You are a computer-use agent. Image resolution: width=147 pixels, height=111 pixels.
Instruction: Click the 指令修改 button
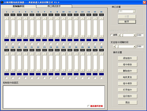[127, 64]
